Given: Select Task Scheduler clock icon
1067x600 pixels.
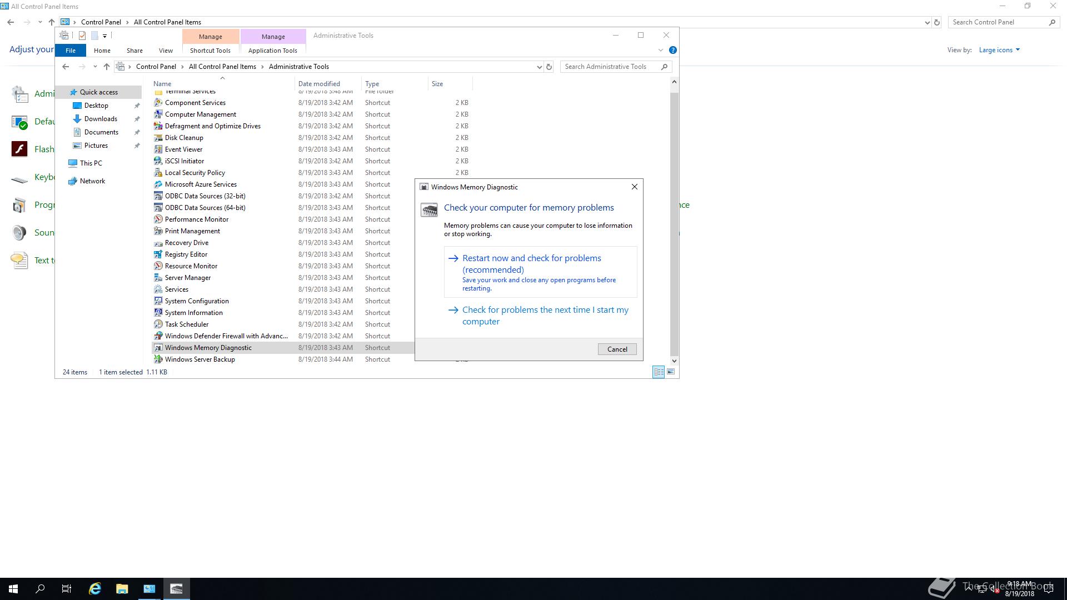Looking at the screenshot, I should point(158,324).
